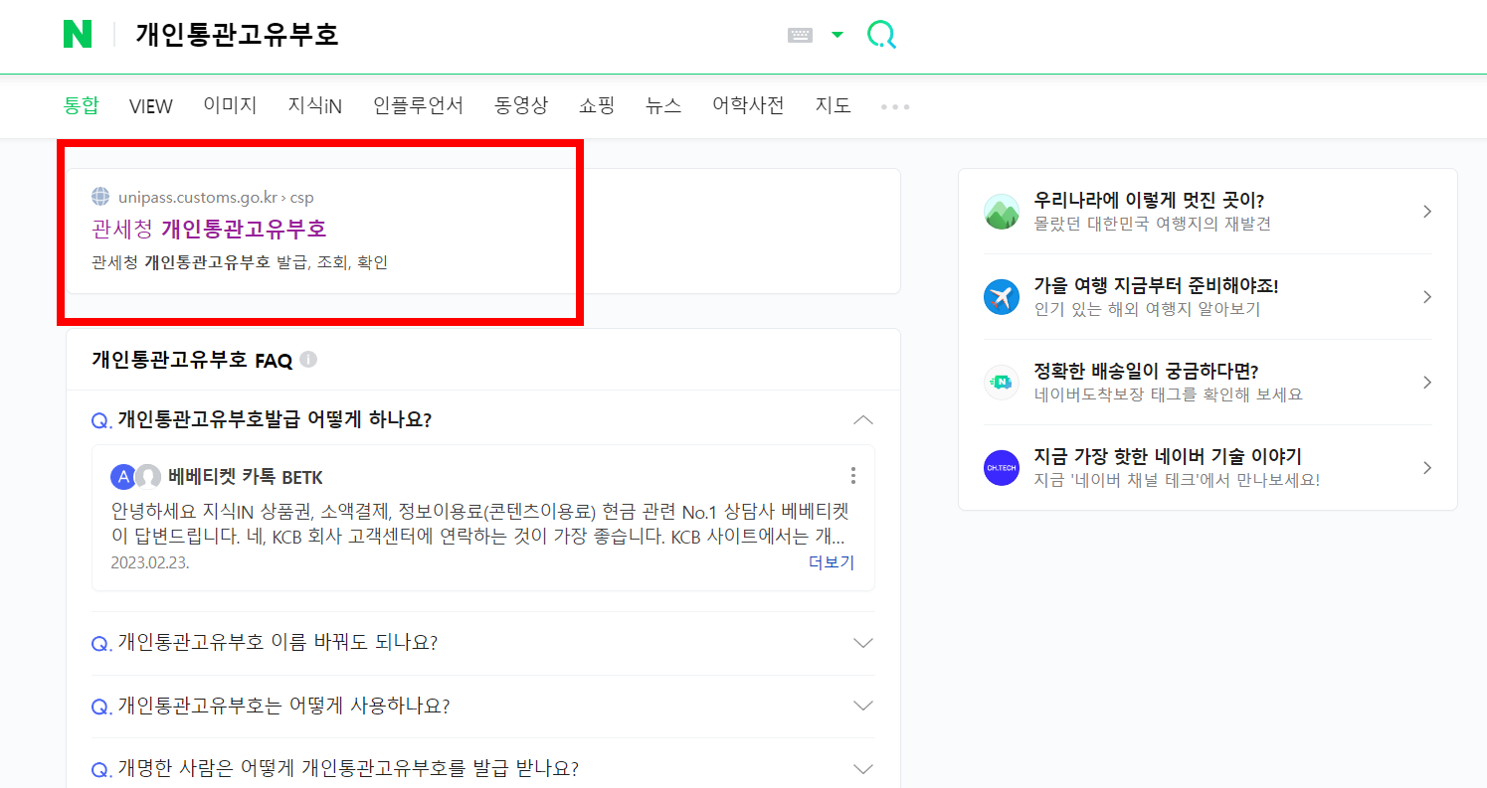The image size is (1487, 788).
Task: Click the airplane icon for 가을 여행
Action: coord(1002,297)
